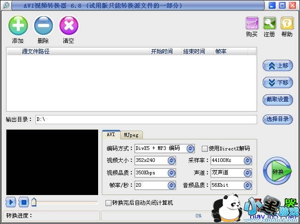Start conversion with the green 转换 button

(277, 171)
